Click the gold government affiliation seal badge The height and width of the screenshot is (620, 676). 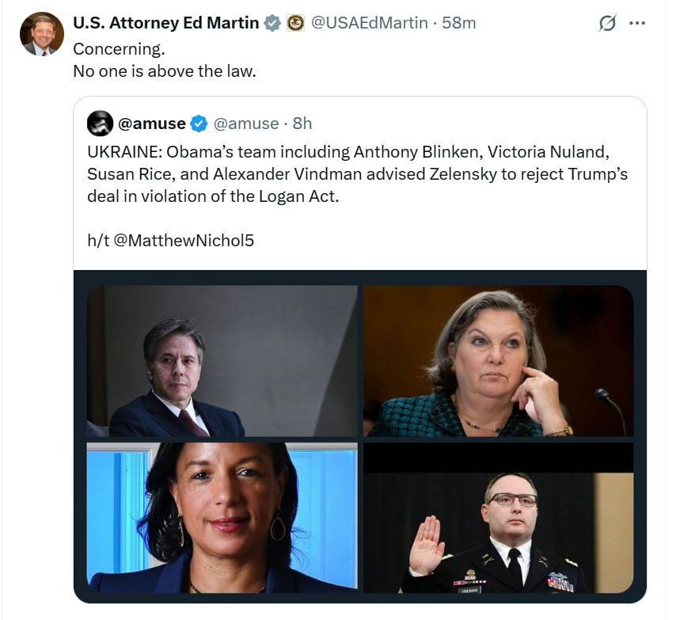tap(295, 23)
